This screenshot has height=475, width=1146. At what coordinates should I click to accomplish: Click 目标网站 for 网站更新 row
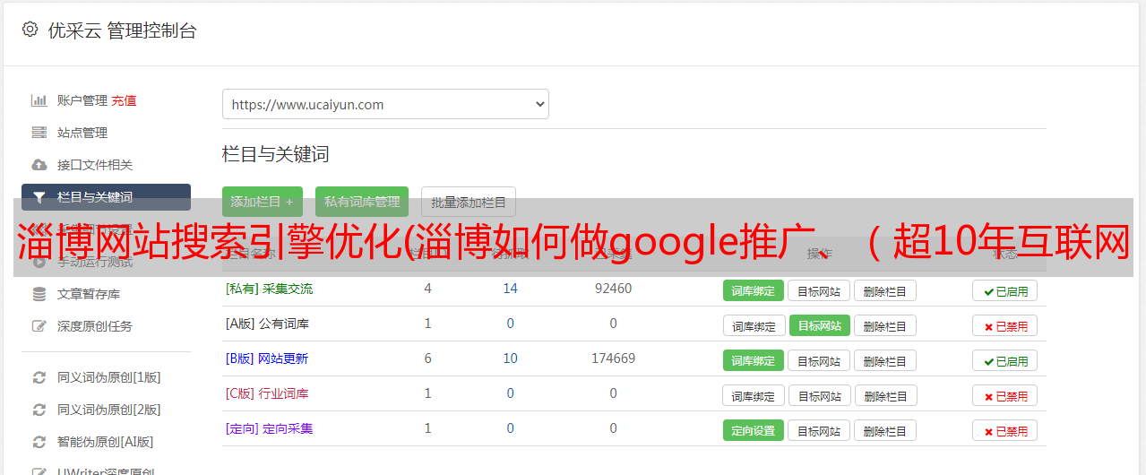point(819,360)
